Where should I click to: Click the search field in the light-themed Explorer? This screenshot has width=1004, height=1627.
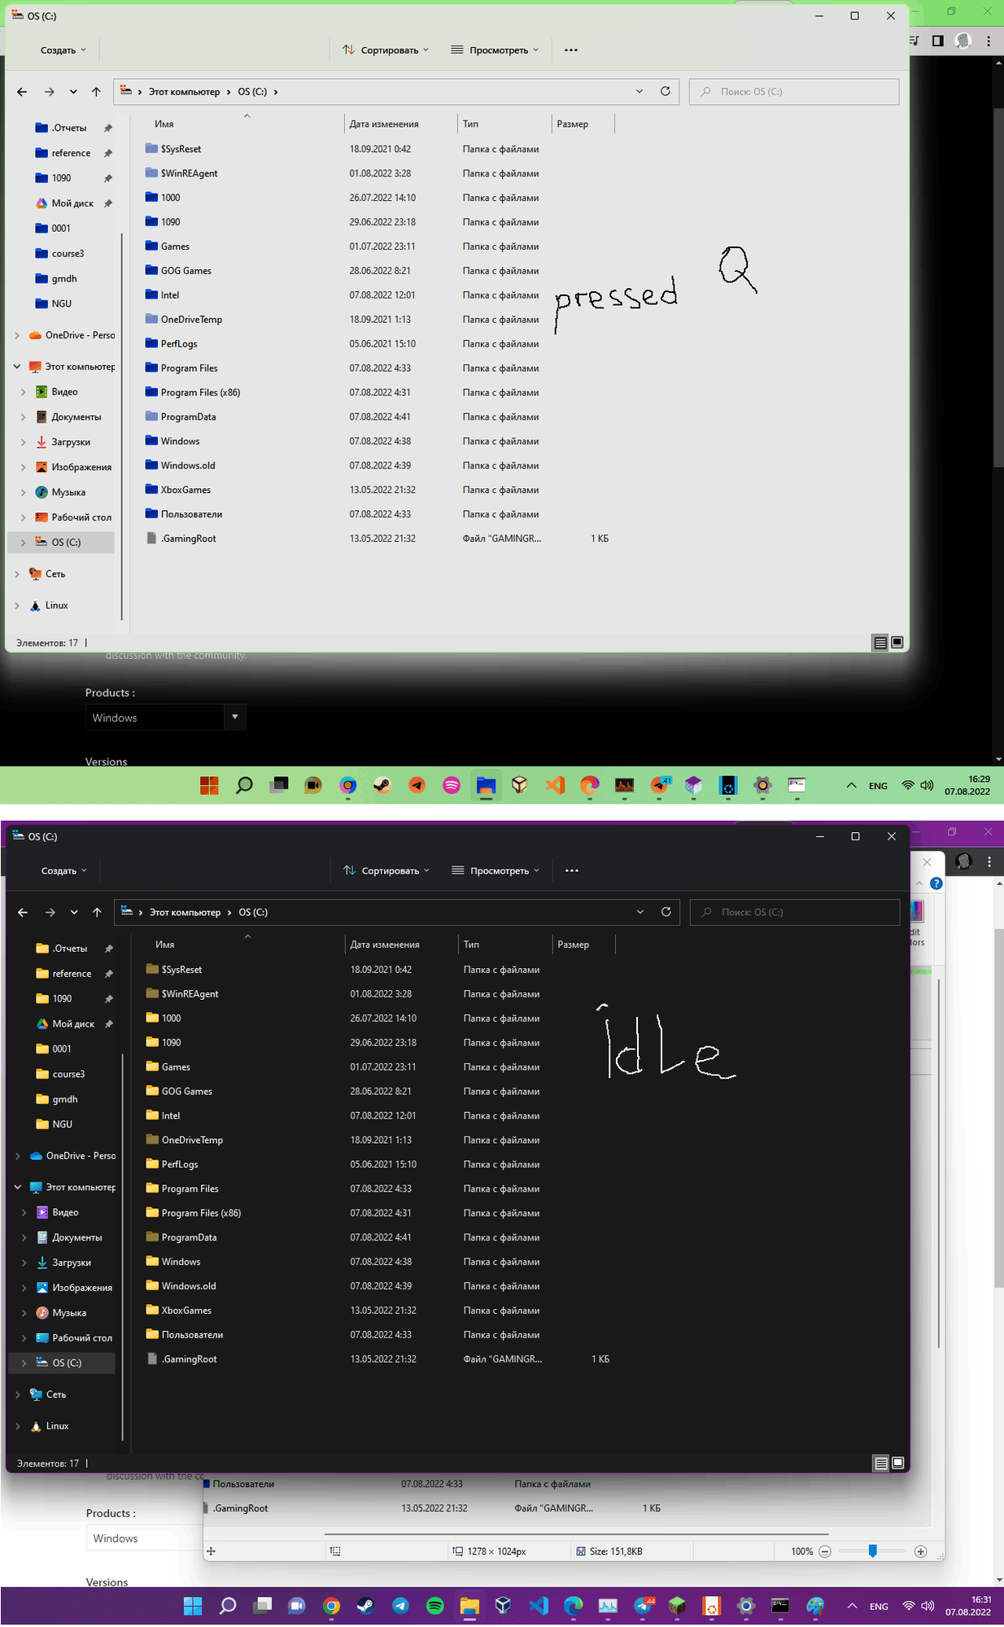point(794,91)
